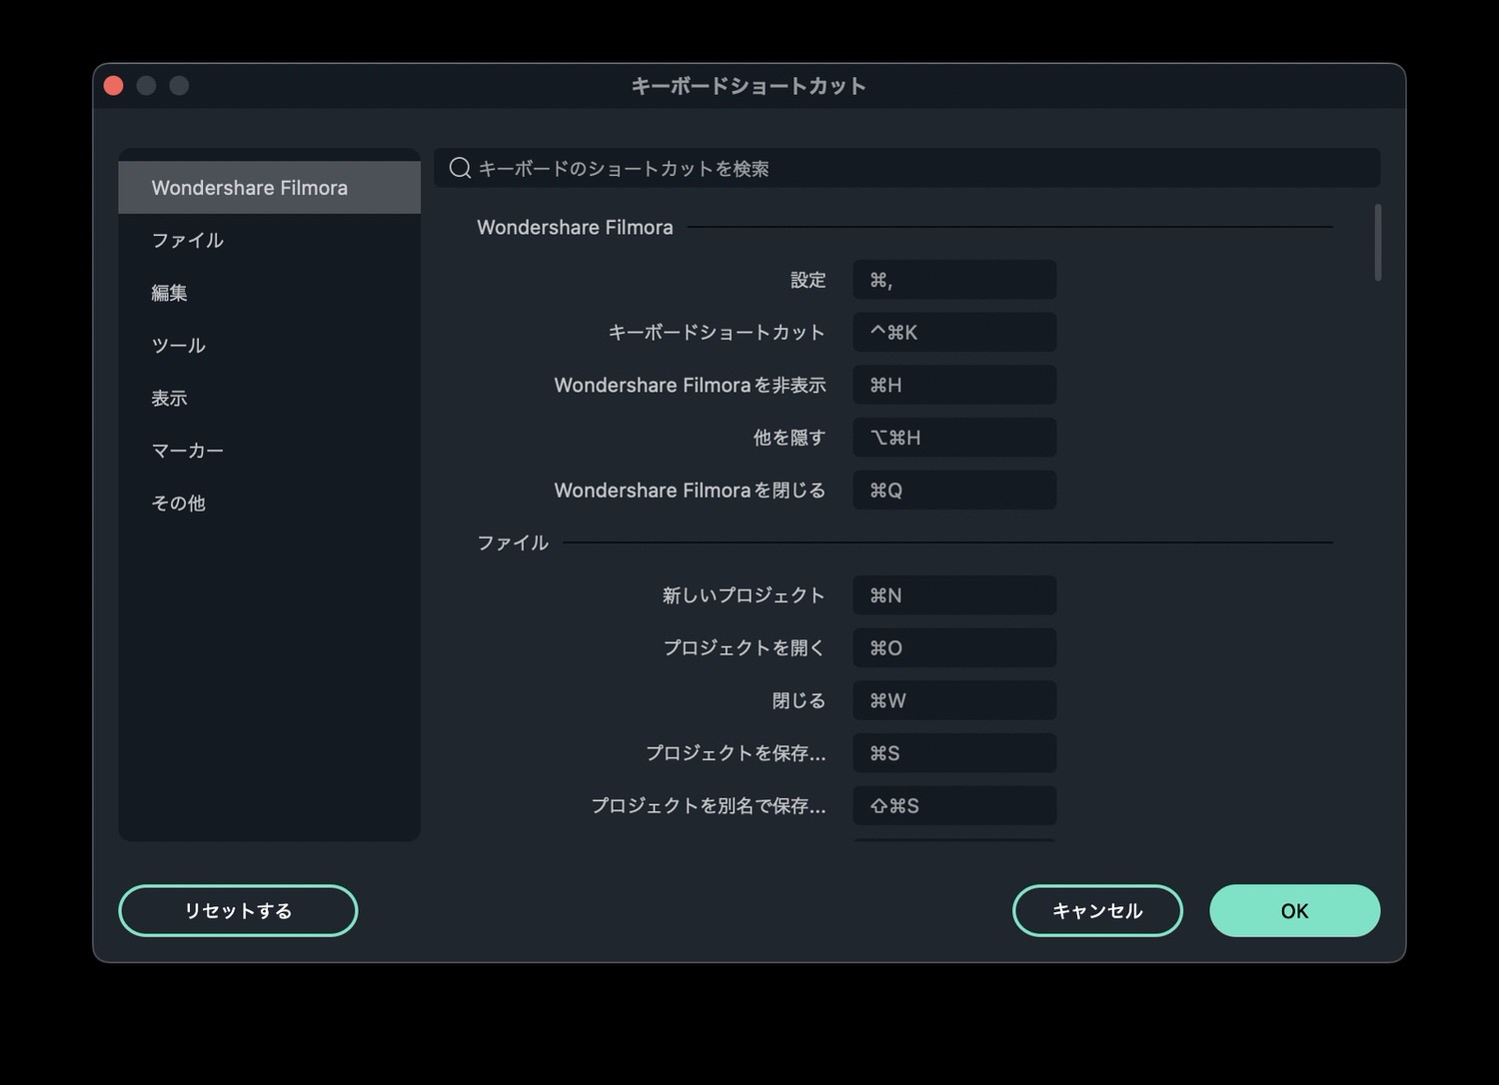Open the ファイル category in sidebar
This screenshot has height=1085, width=1499.
269,240
